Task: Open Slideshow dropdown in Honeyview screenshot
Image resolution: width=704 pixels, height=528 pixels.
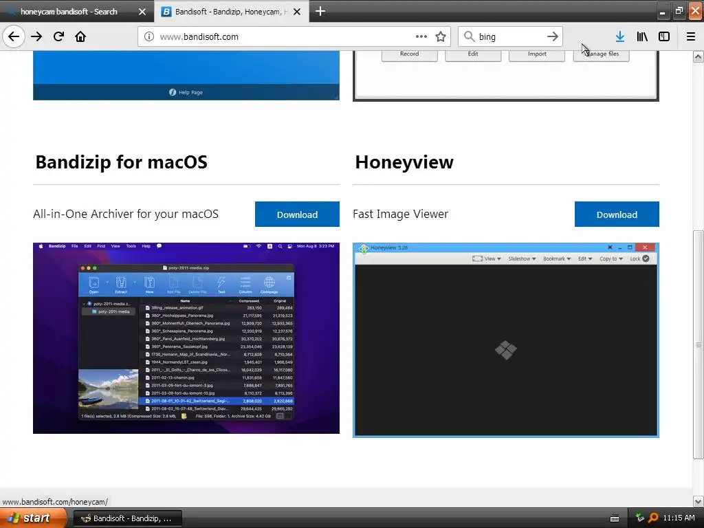Action: click(x=522, y=258)
